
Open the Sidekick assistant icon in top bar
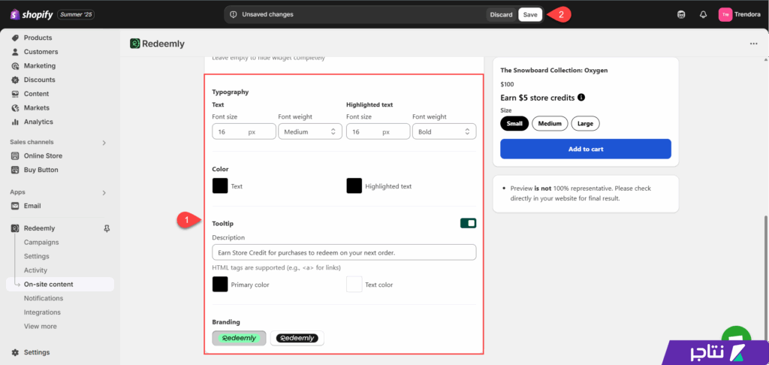click(x=681, y=15)
